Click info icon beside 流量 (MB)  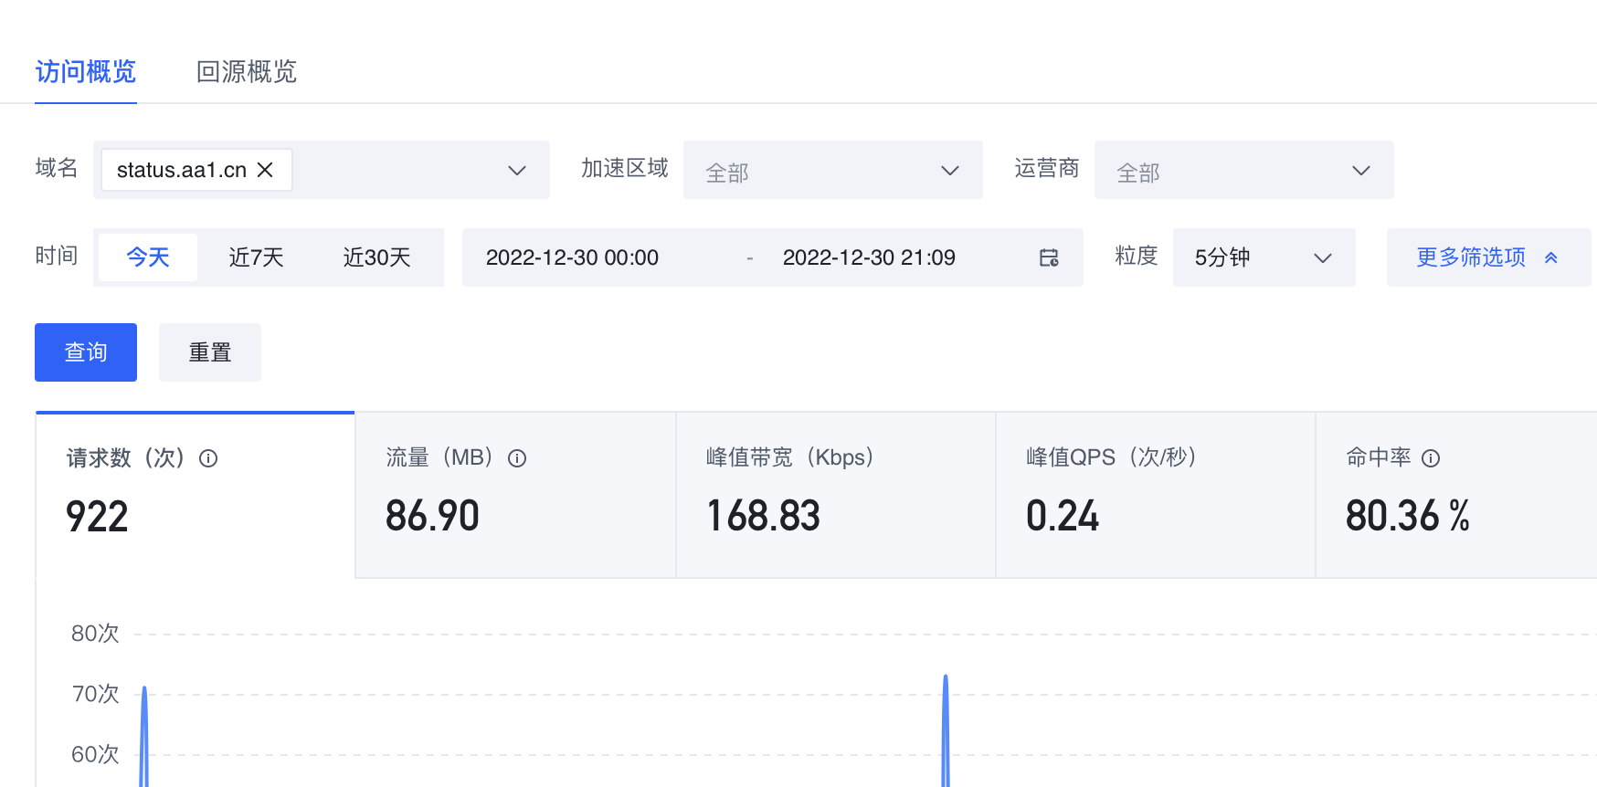517,458
